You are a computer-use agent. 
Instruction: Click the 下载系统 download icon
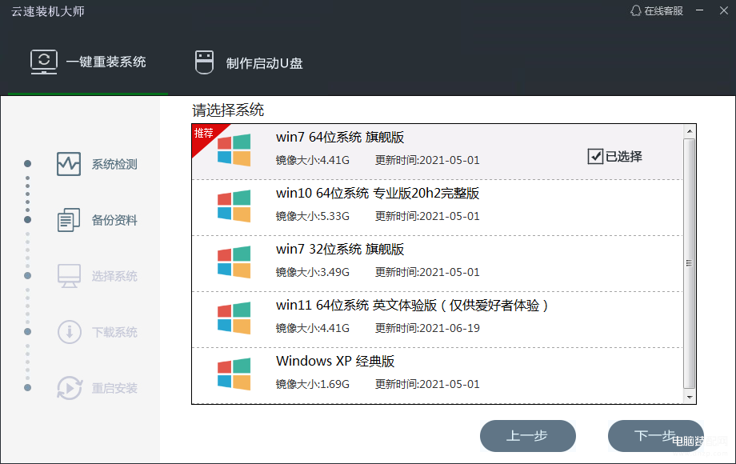click(70, 332)
